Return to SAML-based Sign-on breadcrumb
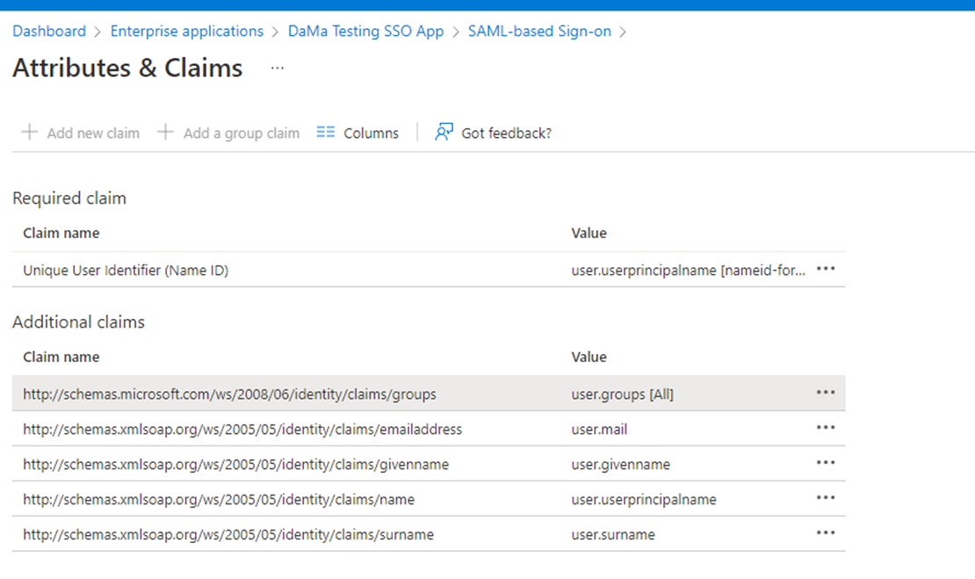This screenshot has width=975, height=579. 539,32
